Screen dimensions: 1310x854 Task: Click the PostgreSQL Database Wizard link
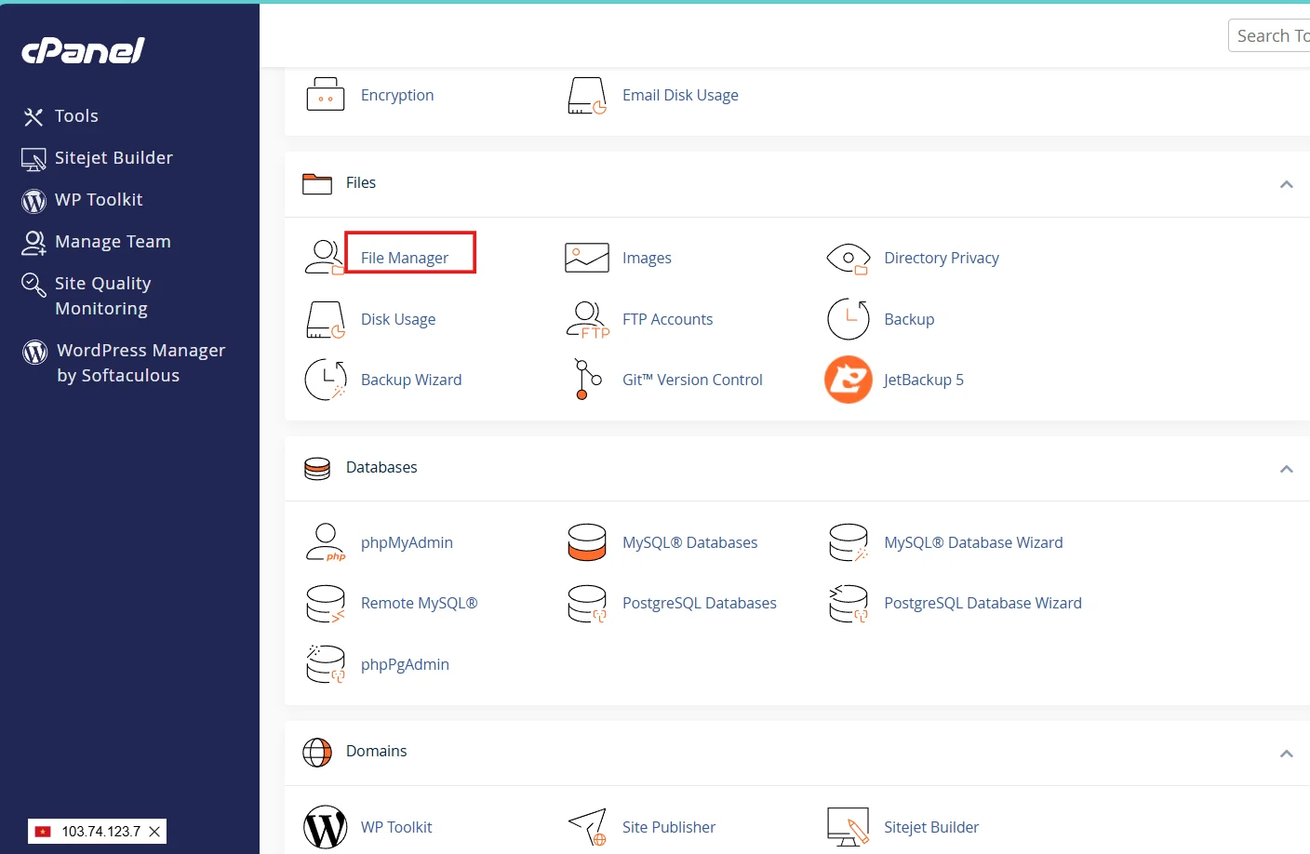point(982,603)
